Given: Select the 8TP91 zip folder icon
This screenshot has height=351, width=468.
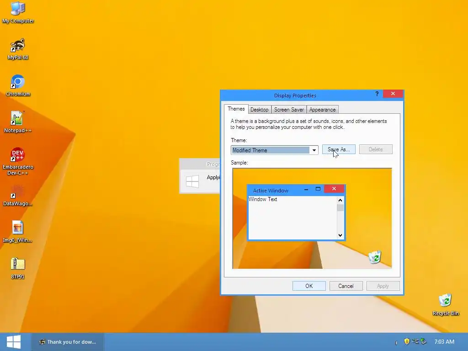Looking at the screenshot, I should click(18, 268).
